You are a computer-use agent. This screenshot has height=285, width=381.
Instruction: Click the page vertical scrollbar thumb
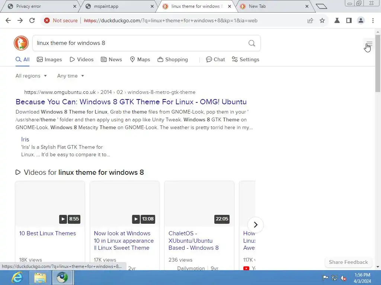(x=378, y=63)
